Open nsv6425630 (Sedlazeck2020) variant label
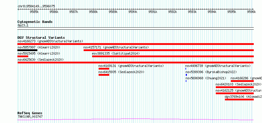Viewport: 262px width, 123px height. 41,60
